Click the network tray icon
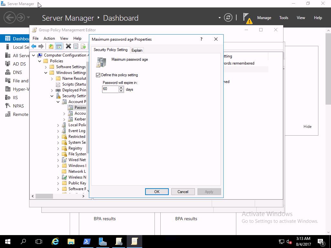 [282, 242]
